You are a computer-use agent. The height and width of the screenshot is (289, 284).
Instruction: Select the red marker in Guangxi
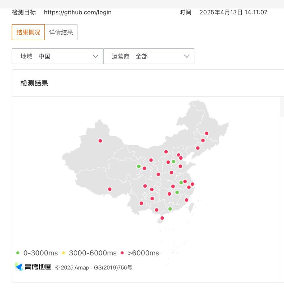point(157,210)
